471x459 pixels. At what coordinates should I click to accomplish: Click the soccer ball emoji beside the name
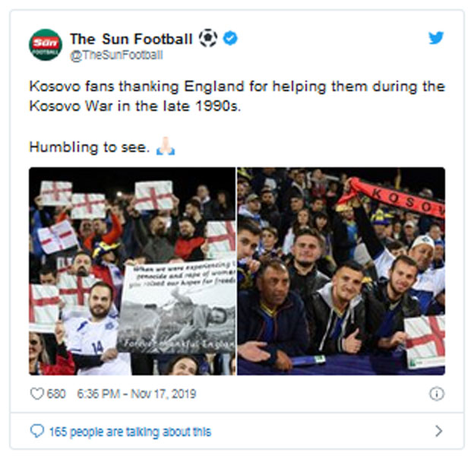point(207,38)
